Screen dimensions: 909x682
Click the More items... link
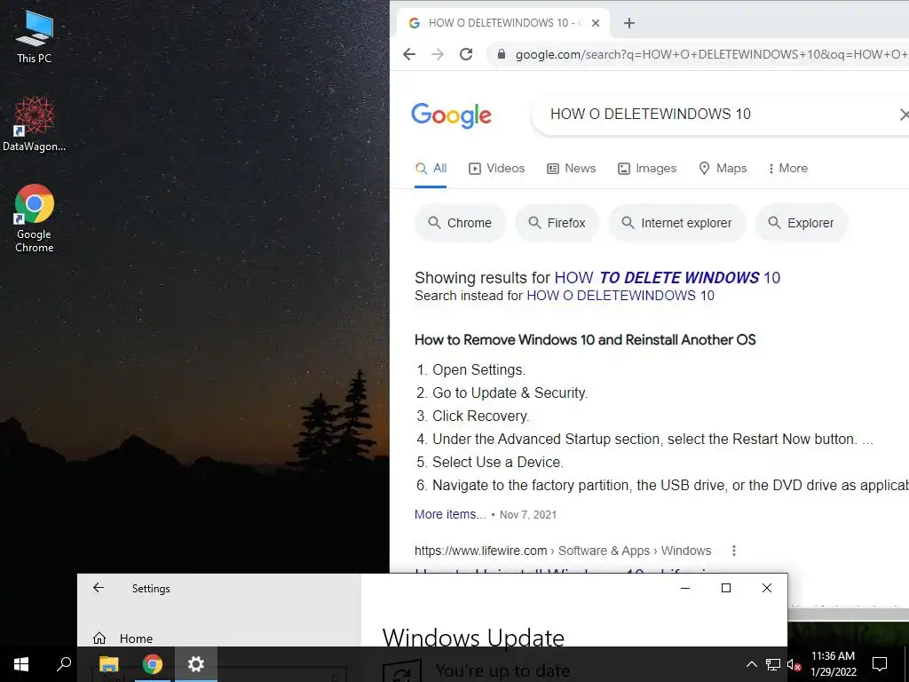point(450,514)
